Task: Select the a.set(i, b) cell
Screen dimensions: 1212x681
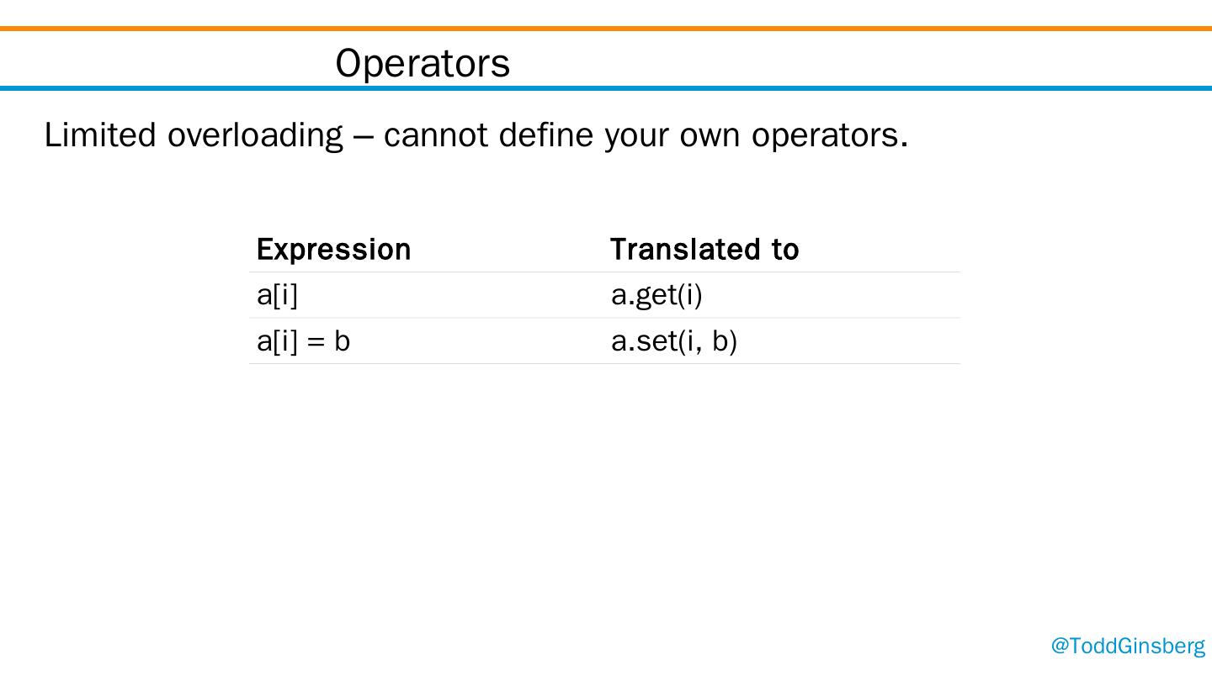Action: point(673,341)
